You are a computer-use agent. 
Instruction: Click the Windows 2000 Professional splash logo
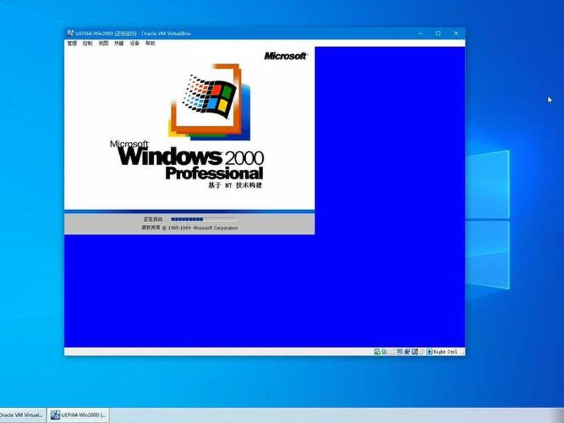tap(188, 128)
